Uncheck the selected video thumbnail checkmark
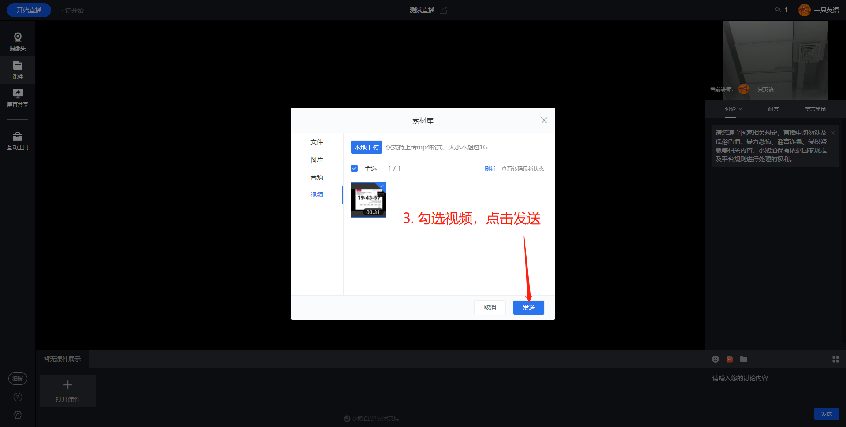The width and height of the screenshot is (846, 427). 382,186
